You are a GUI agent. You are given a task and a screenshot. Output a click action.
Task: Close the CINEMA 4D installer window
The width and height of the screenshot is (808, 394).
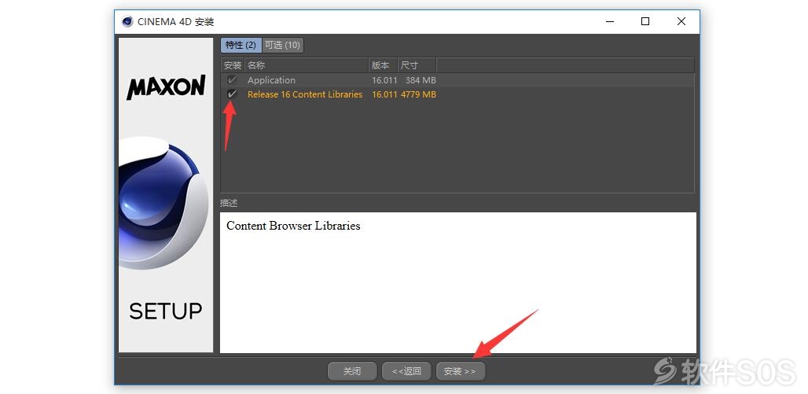pos(681,22)
